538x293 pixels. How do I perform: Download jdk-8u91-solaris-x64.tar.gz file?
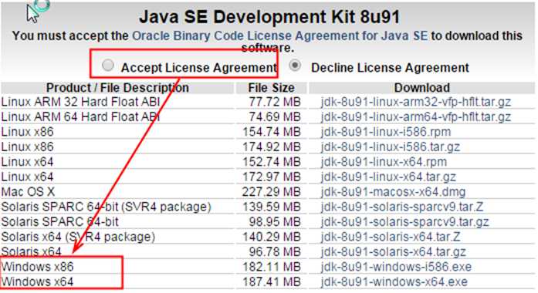(x=394, y=252)
